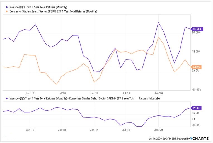Click the -15.00% axis label on upper chart
Image resolution: width=213 pixels, height=143 pixels.
pos(197,90)
